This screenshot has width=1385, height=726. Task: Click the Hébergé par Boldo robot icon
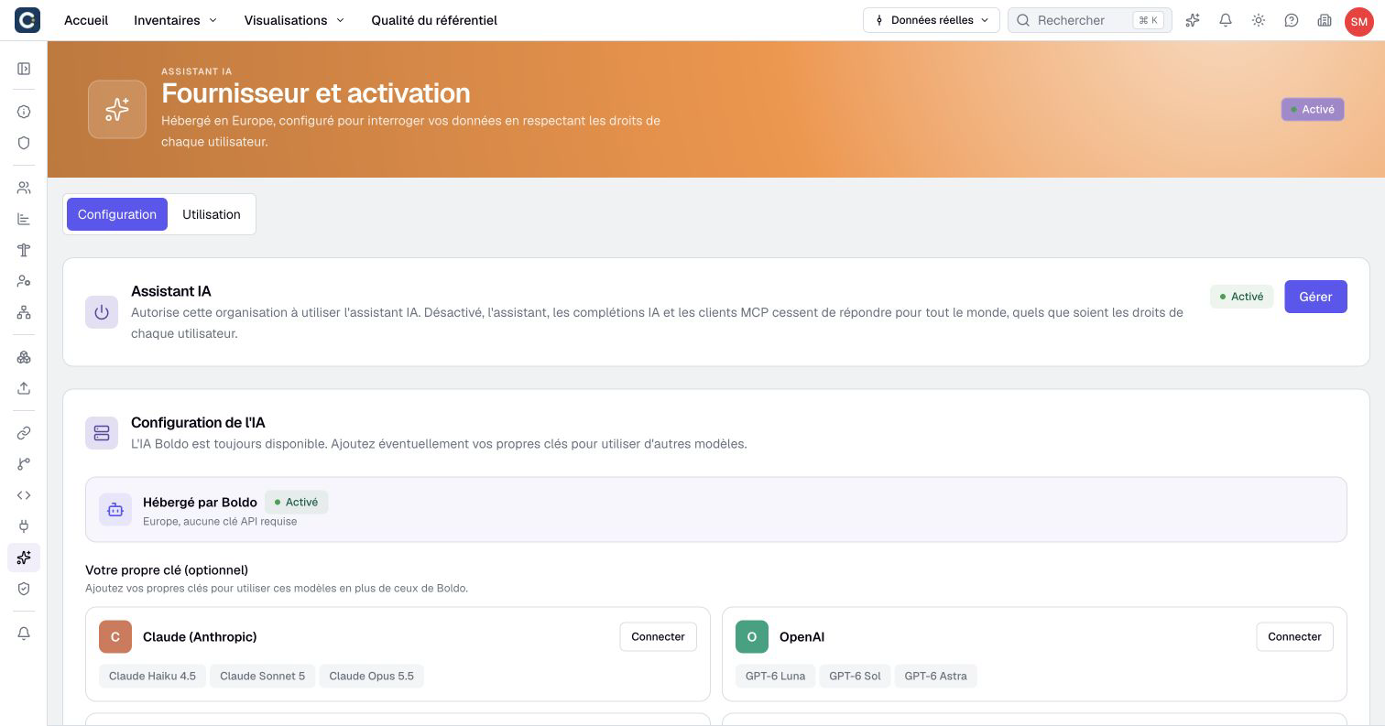point(115,509)
